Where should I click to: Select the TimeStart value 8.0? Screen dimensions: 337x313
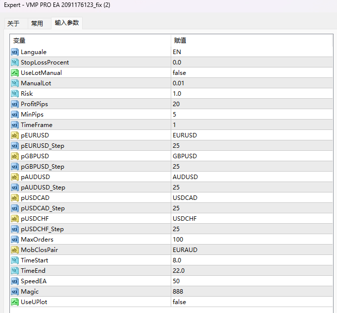click(x=177, y=260)
